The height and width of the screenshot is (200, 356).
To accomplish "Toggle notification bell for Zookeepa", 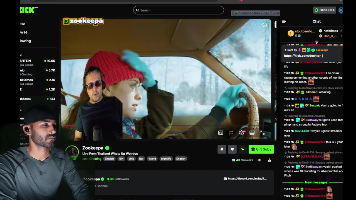I will [222, 149].
